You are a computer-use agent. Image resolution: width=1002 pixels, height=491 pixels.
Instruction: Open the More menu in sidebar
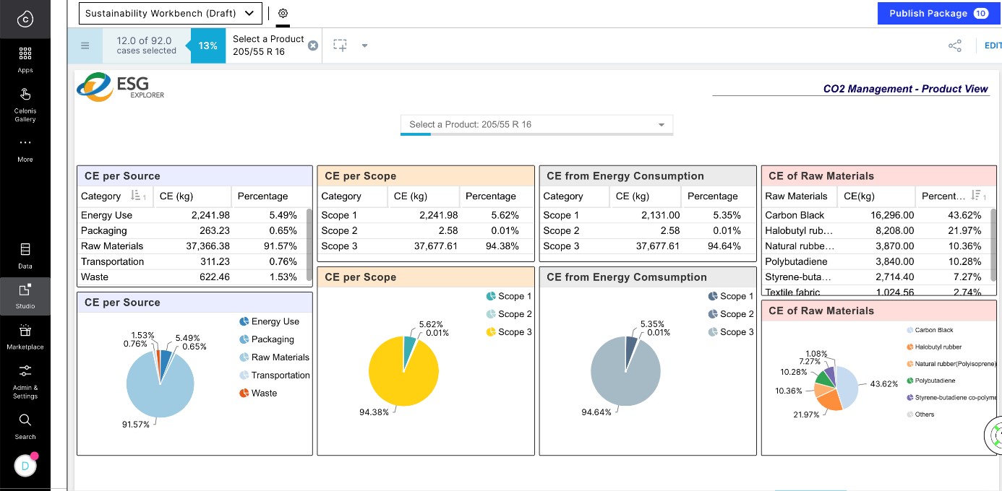[x=25, y=148]
